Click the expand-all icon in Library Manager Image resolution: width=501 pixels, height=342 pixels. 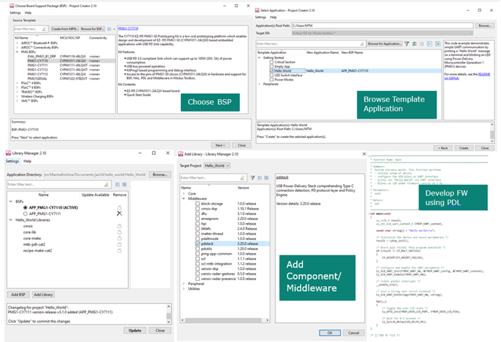click(125, 184)
